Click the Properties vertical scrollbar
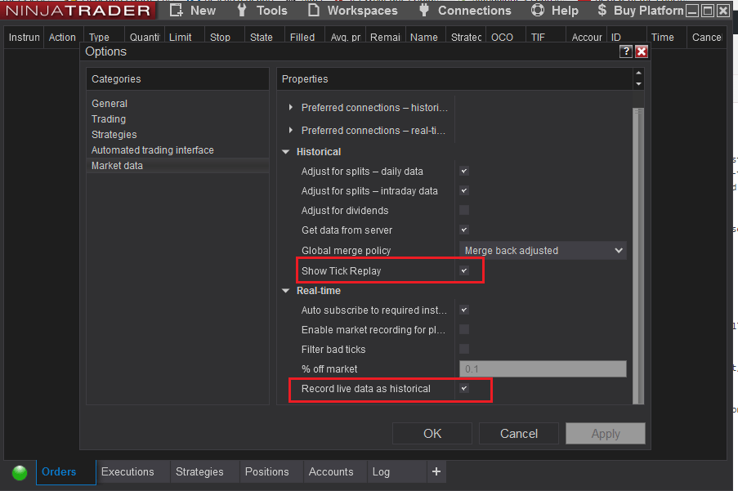The height and width of the screenshot is (491, 738). pos(638,256)
